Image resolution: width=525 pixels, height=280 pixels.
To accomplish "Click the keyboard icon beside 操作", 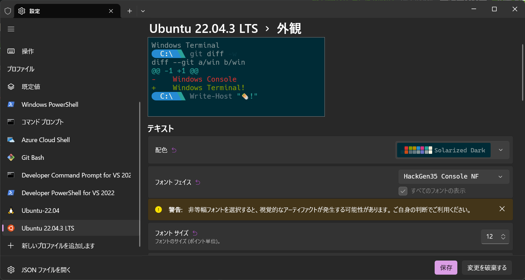I will point(11,51).
